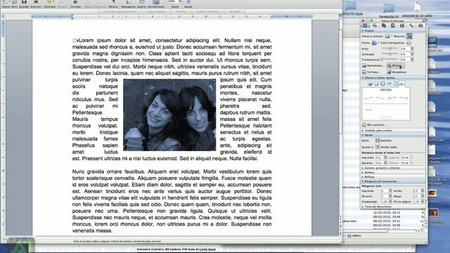The height and width of the screenshot is (253, 450).
Task: Click the Más opciones... button
Action: pos(374,125)
